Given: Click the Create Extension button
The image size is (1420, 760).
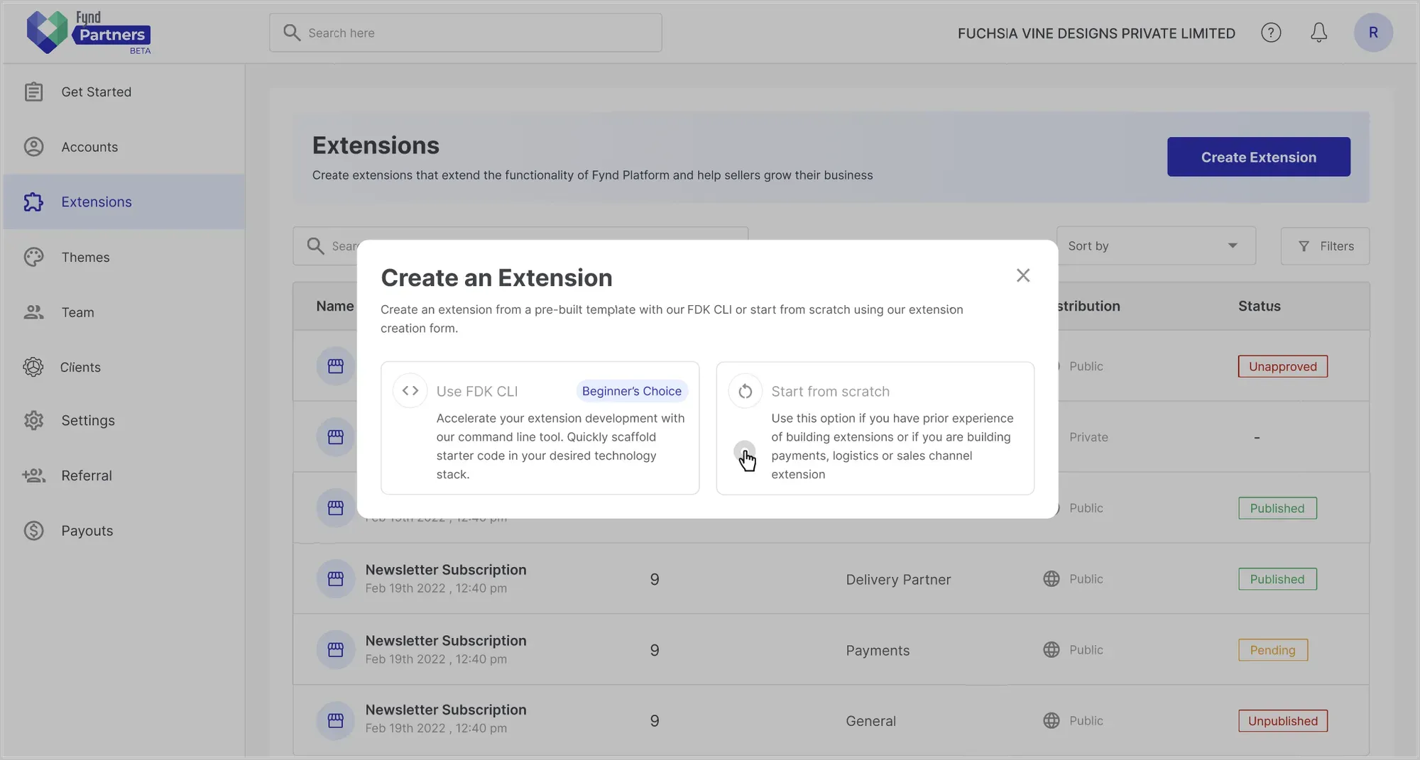Looking at the screenshot, I should (1258, 157).
